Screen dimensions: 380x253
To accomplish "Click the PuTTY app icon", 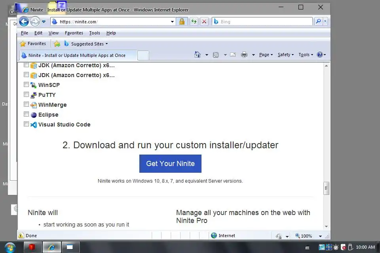I will pyautogui.click(x=34, y=95).
